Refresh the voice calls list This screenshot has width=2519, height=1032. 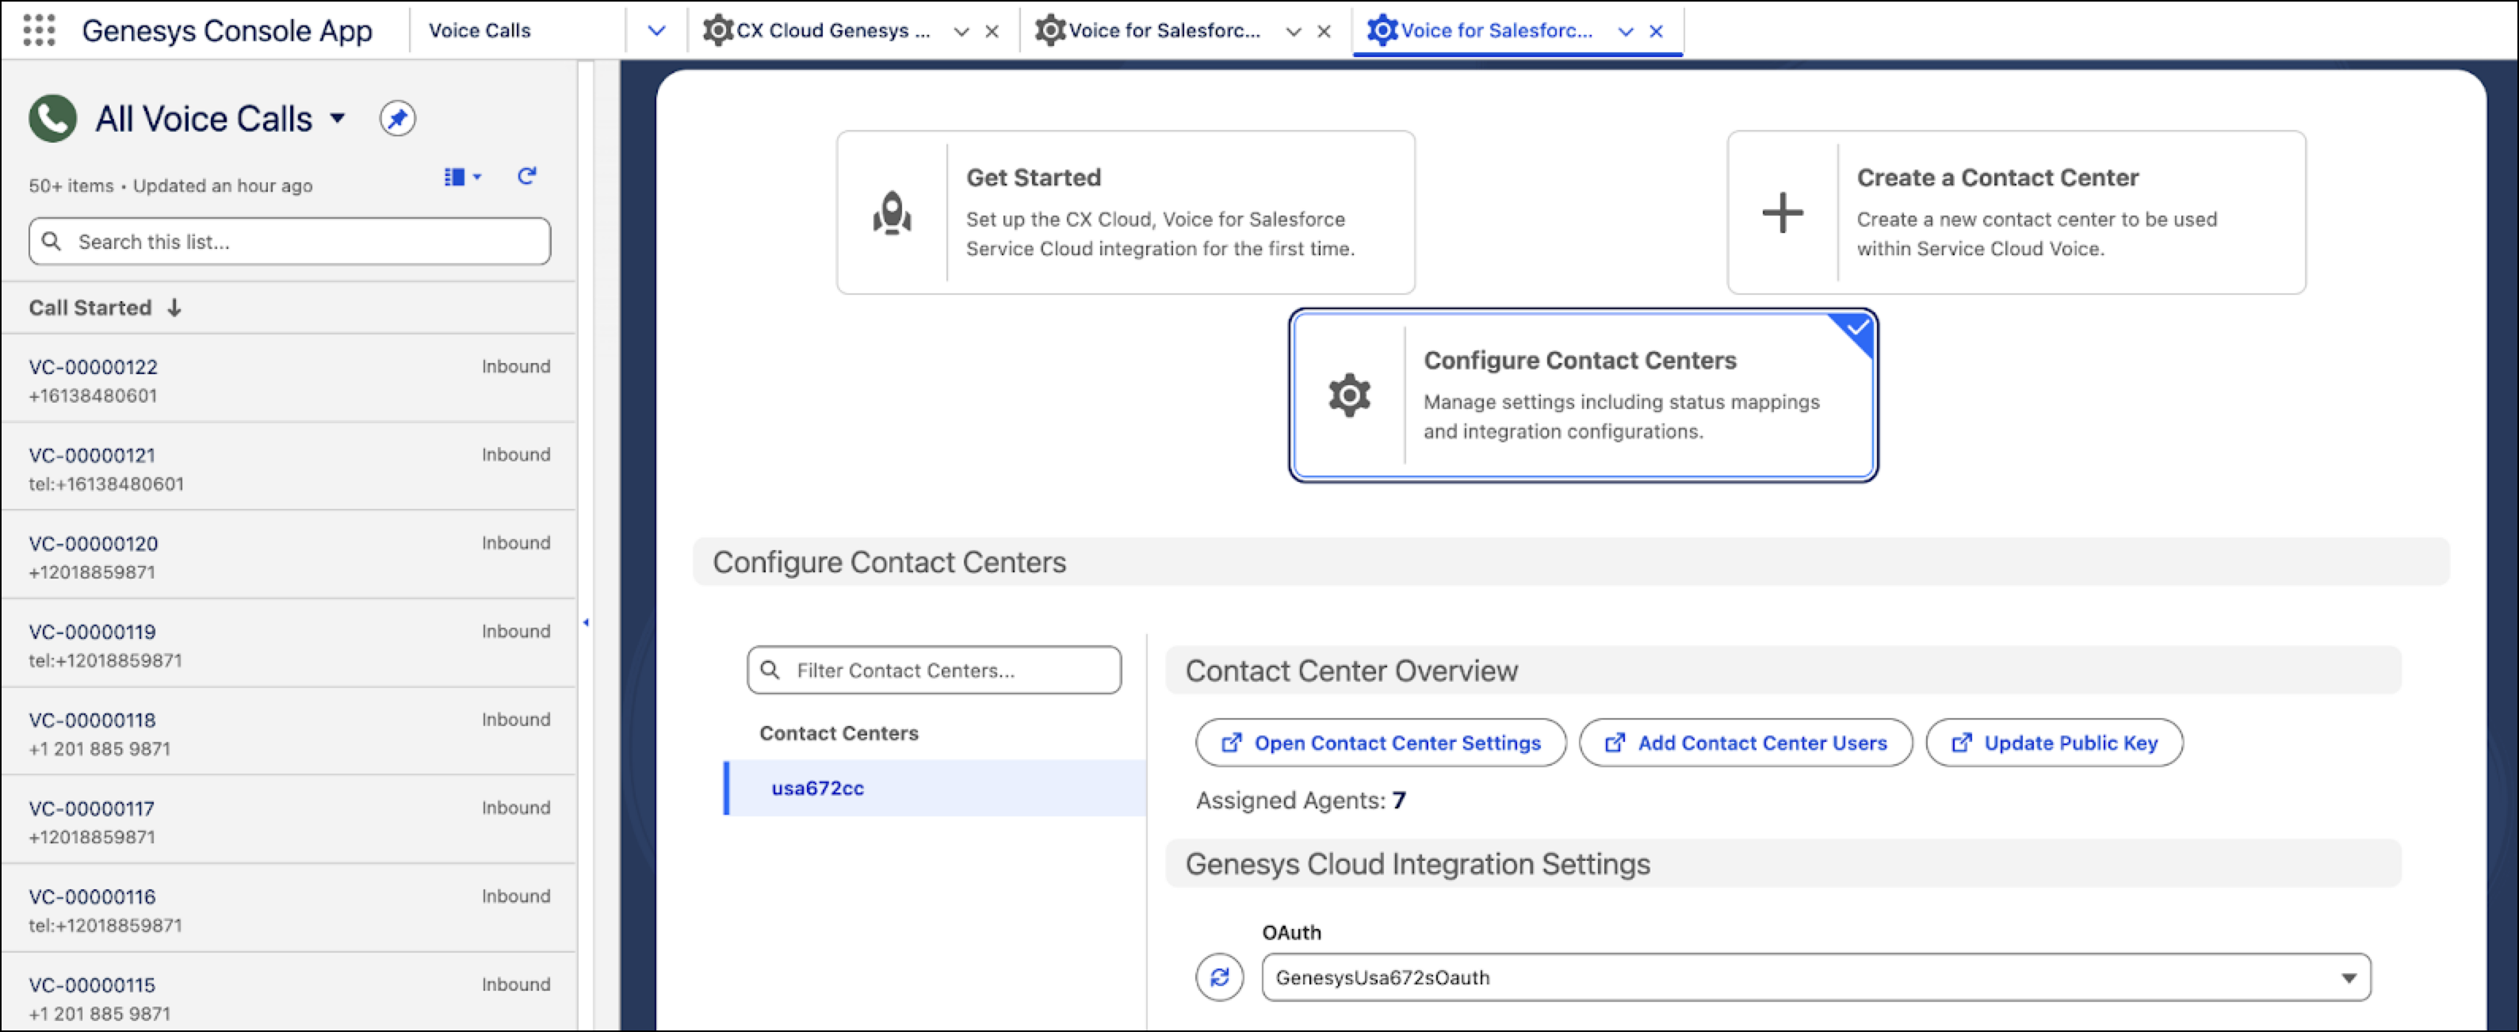526,176
